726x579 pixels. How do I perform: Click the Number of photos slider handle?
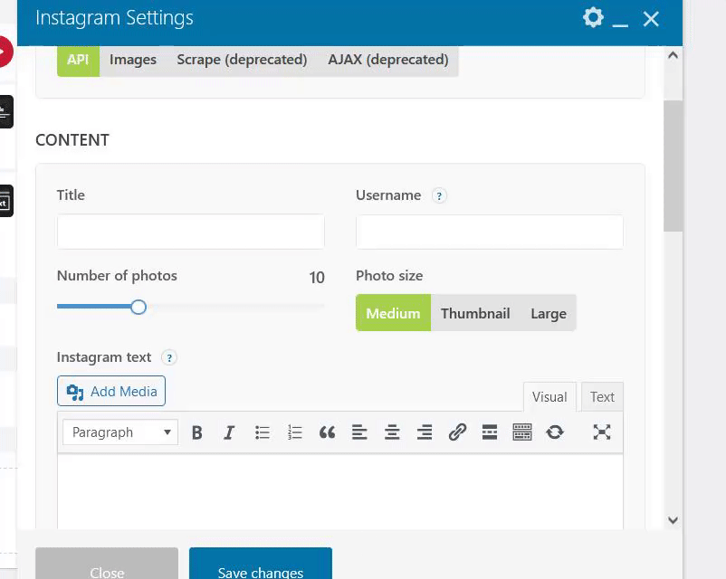[x=139, y=307]
